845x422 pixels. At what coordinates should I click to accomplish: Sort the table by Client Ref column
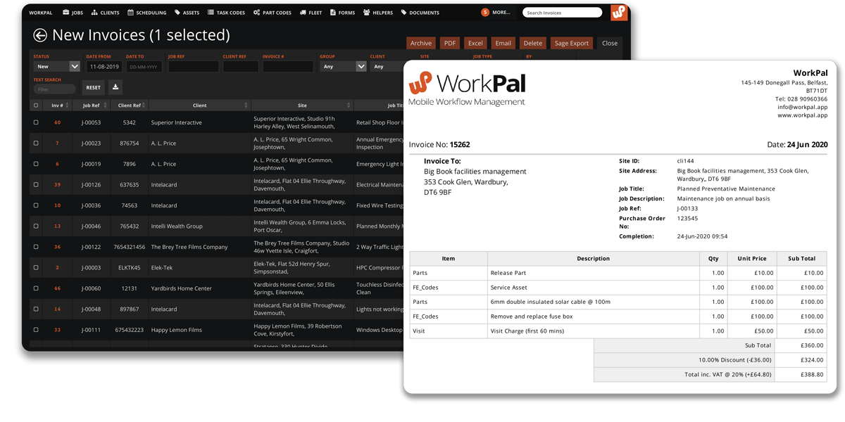pyautogui.click(x=130, y=105)
